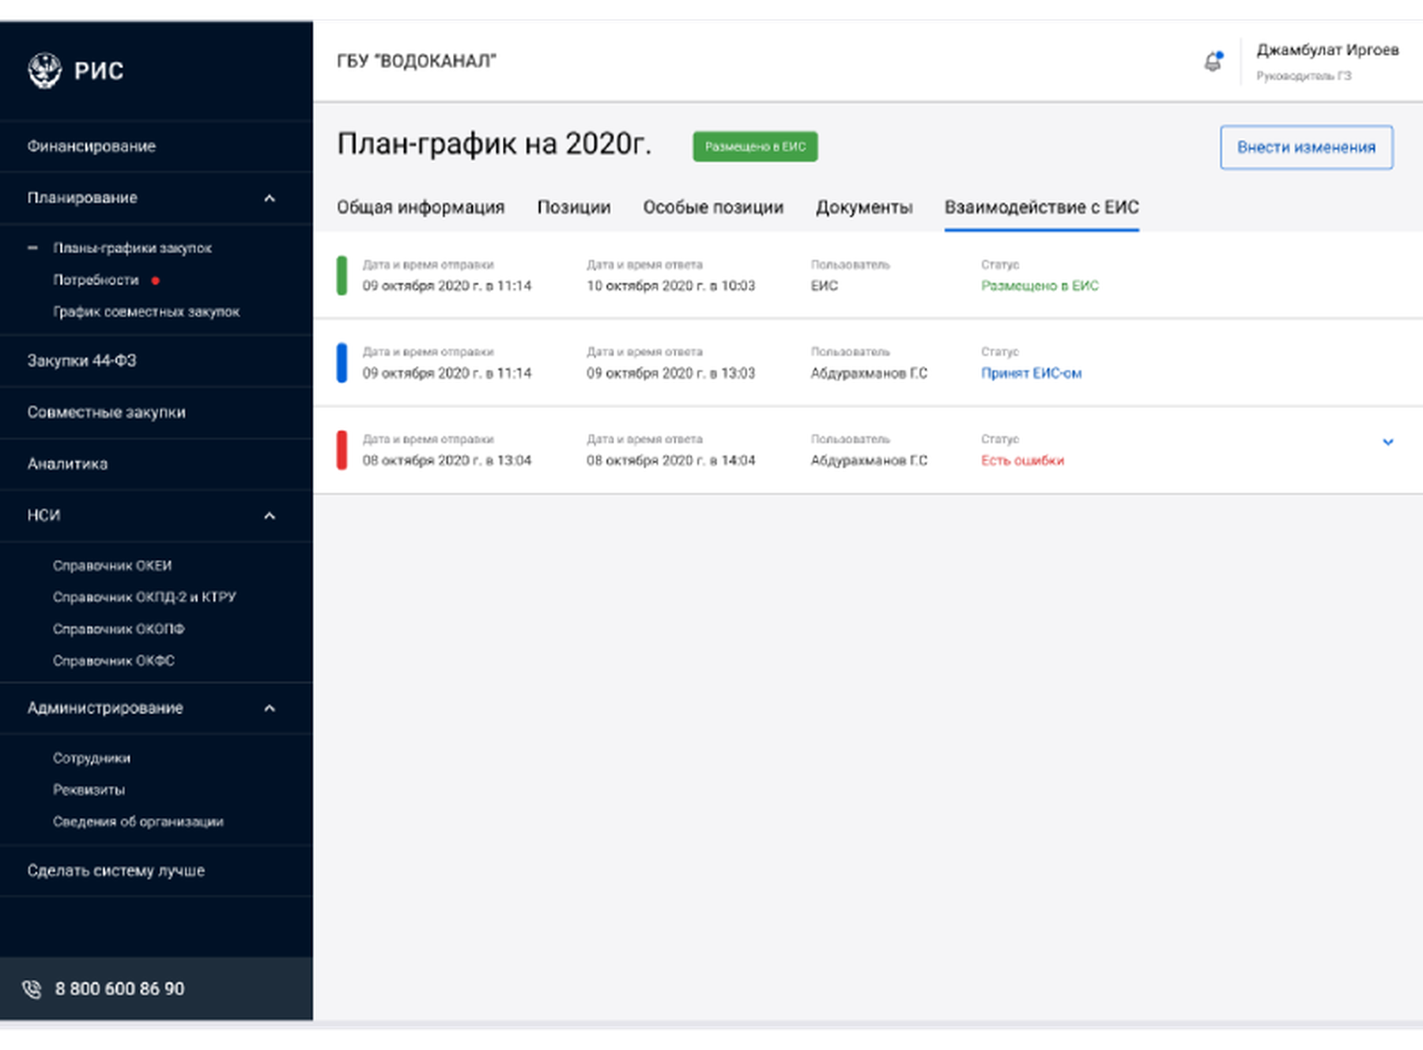This screenshot has width=1423, height=1050.
Task: Click red notification dot next to Потребности
Action: 156,280
